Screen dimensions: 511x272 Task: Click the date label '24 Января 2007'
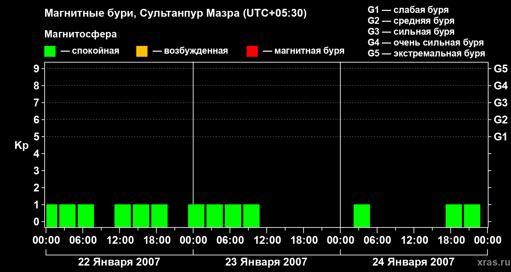click(413, 262)
